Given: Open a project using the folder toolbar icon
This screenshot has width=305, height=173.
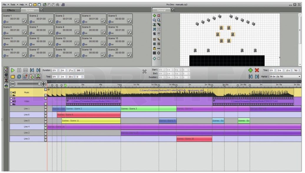Looking at the screenshot, I should 35,5.
